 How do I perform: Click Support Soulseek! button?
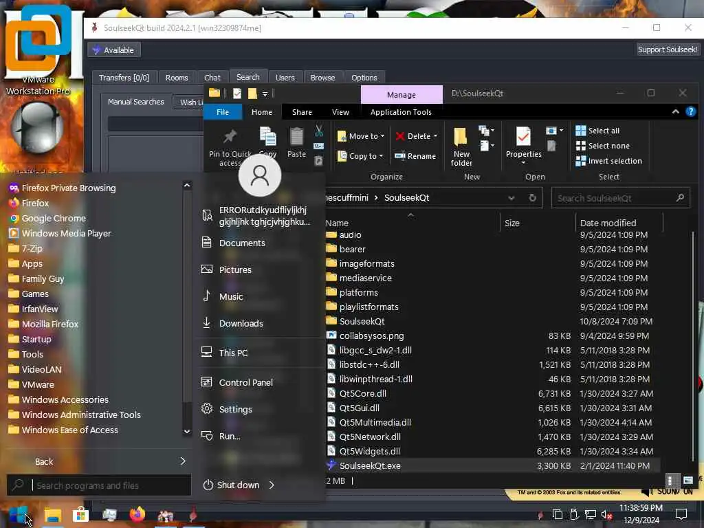(x=668, y=49)
